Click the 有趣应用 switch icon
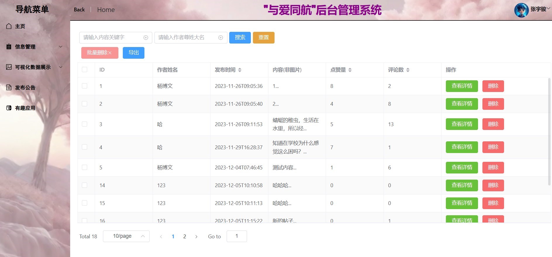Image resolution: width=552 pixels, height=257 pixels. point(9,108)
